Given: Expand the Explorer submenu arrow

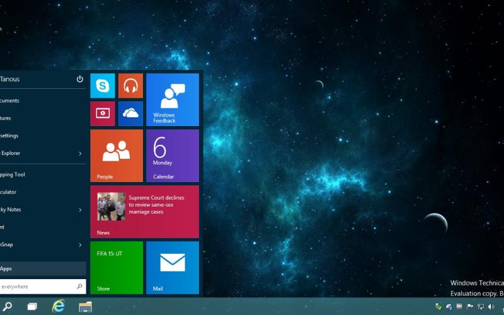Looking at the screenshot, I should click(80, 153).
